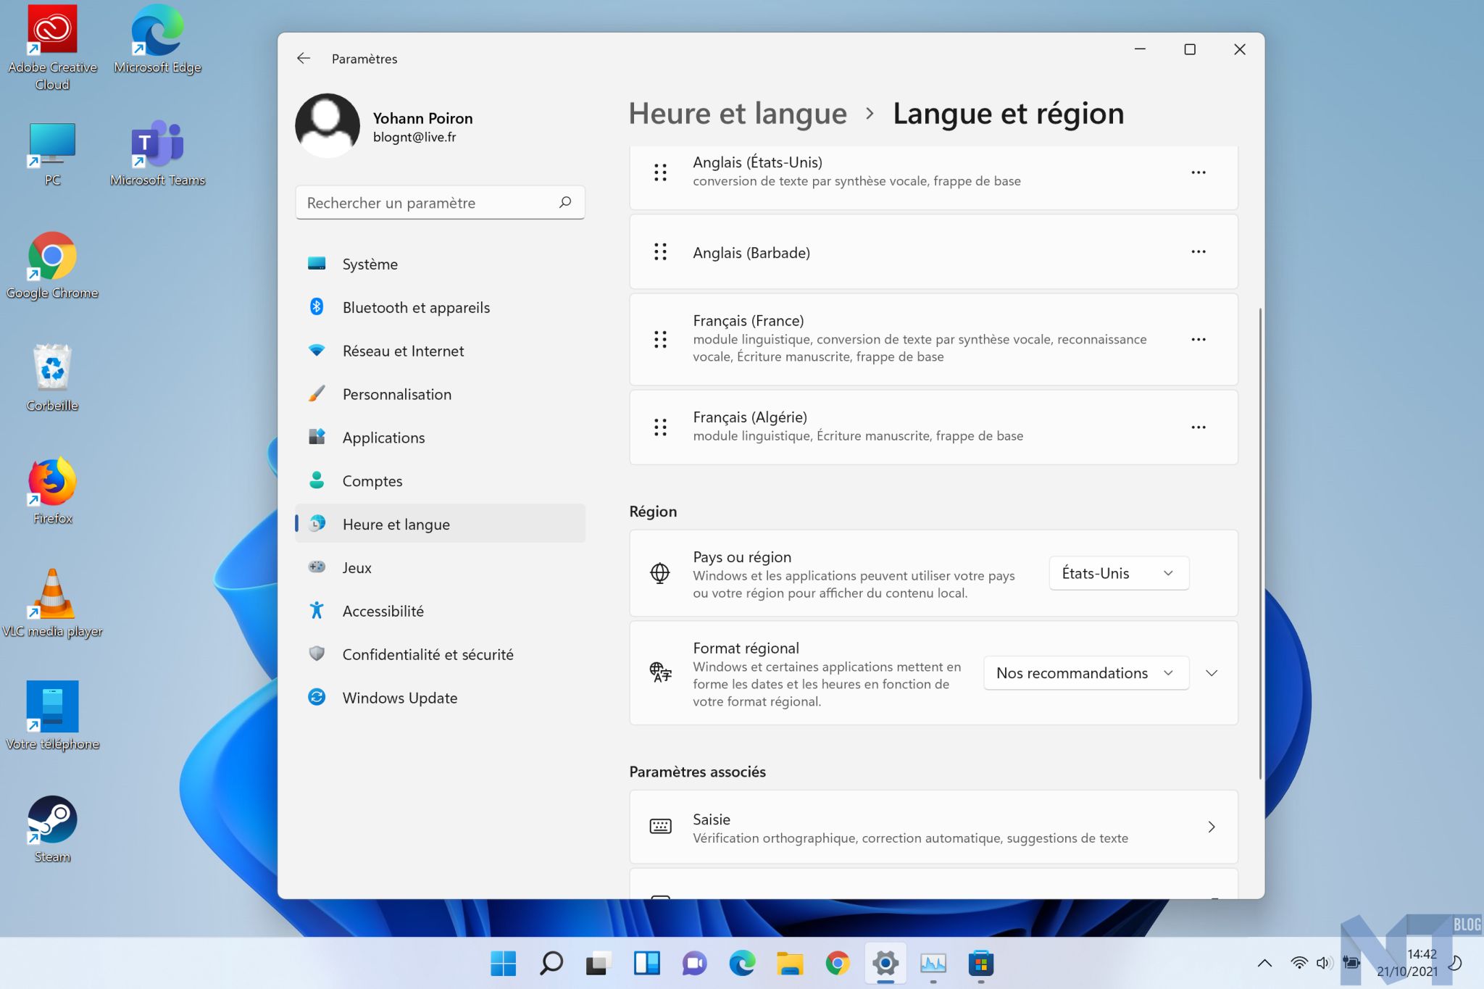
Task: Click drag handle of Français (France)
Action: pos(660,339)
